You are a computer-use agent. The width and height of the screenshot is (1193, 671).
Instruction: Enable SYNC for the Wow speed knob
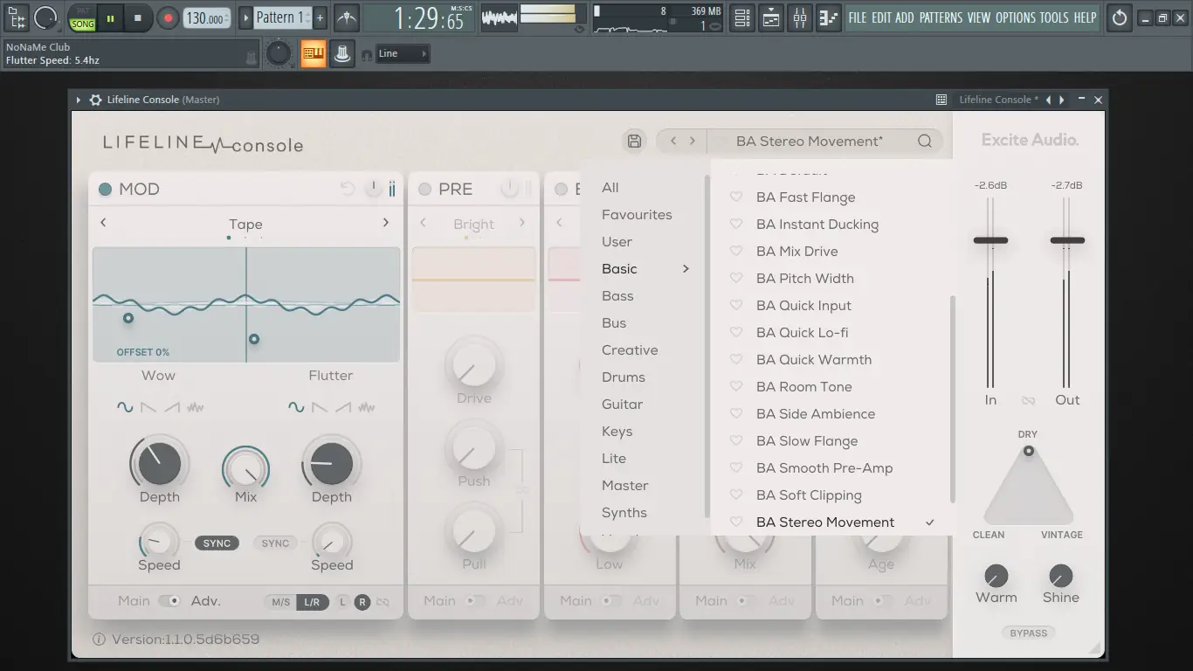(x=217, y=543)
